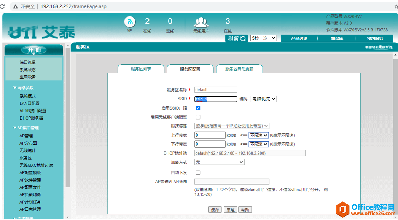Check the 自动下发 checkbox
This screenshot has width=398, height=220.
198,173
